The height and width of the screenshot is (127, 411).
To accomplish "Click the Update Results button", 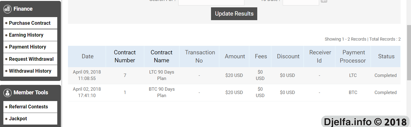I will click(x=234, y=14).
